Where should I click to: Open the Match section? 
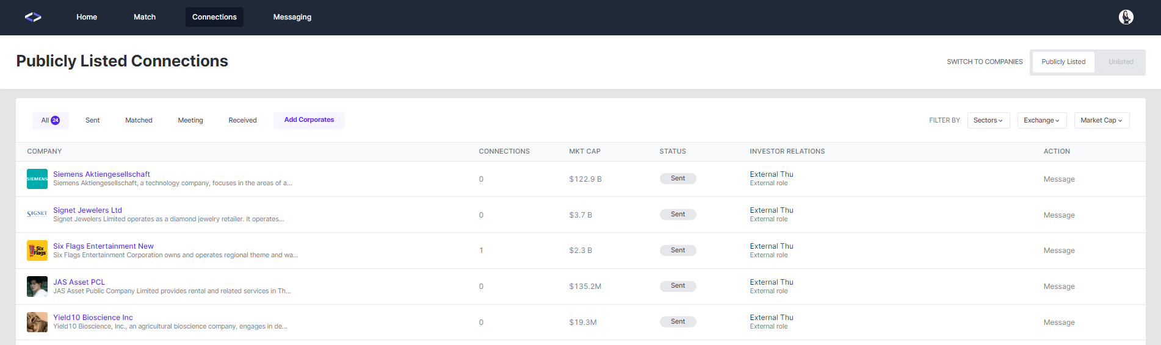[x=145, y=17]
